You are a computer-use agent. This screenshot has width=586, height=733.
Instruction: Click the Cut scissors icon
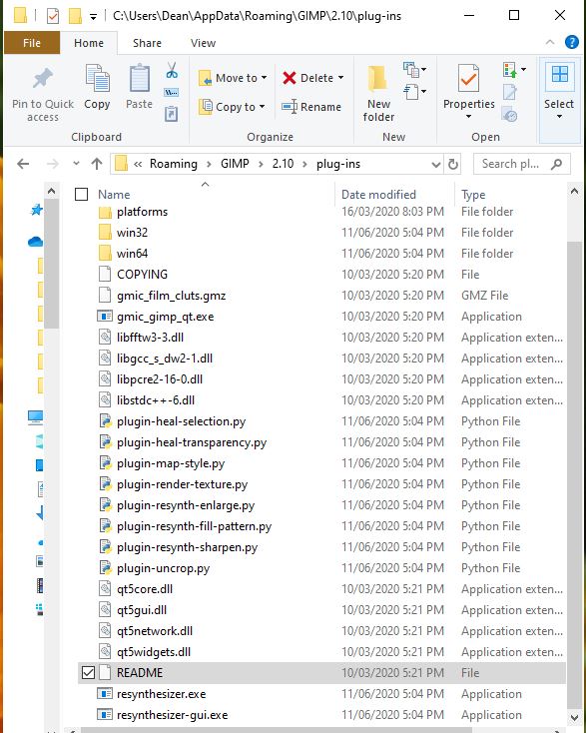pos(172,71)
